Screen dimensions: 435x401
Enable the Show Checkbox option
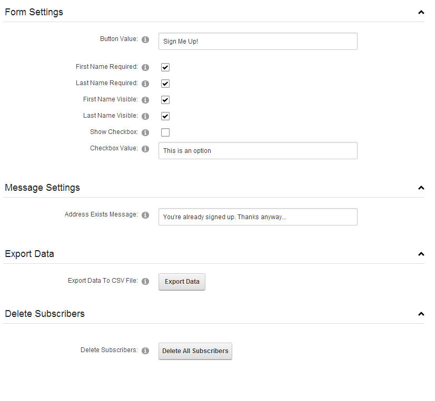pyautogui.click(x=165, y=132)
